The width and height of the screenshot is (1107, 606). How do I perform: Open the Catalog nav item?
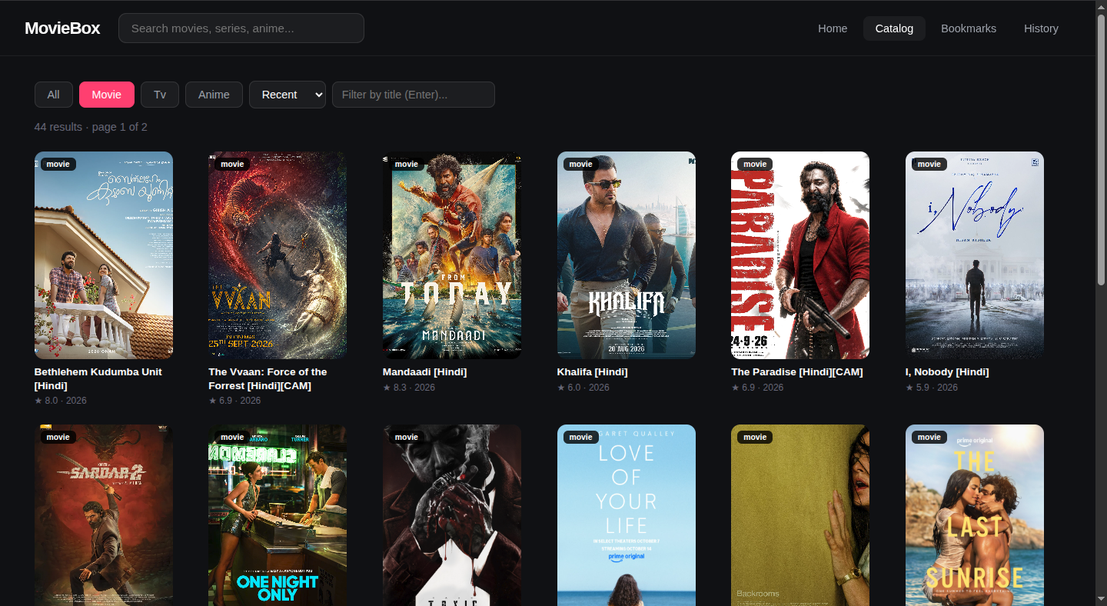[894, 28]
